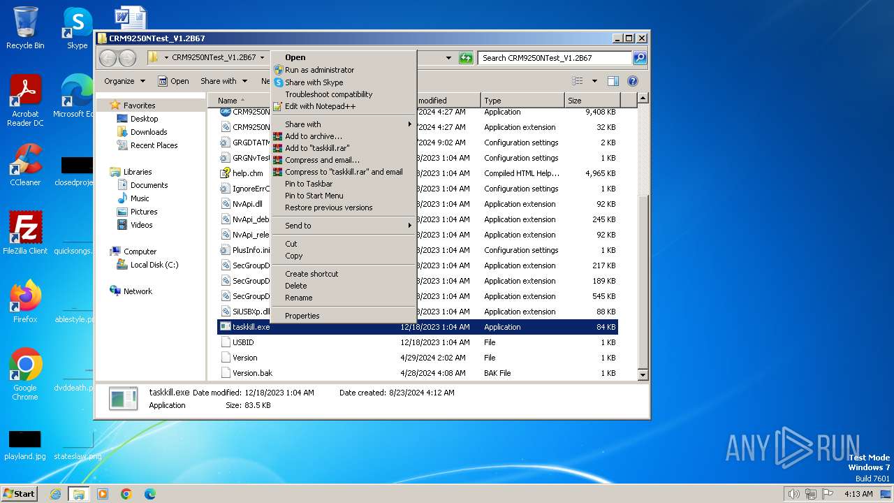Viewport: 894px width, 503px height.
Task: Click Open at top of context menu
Action: [295, 57]
